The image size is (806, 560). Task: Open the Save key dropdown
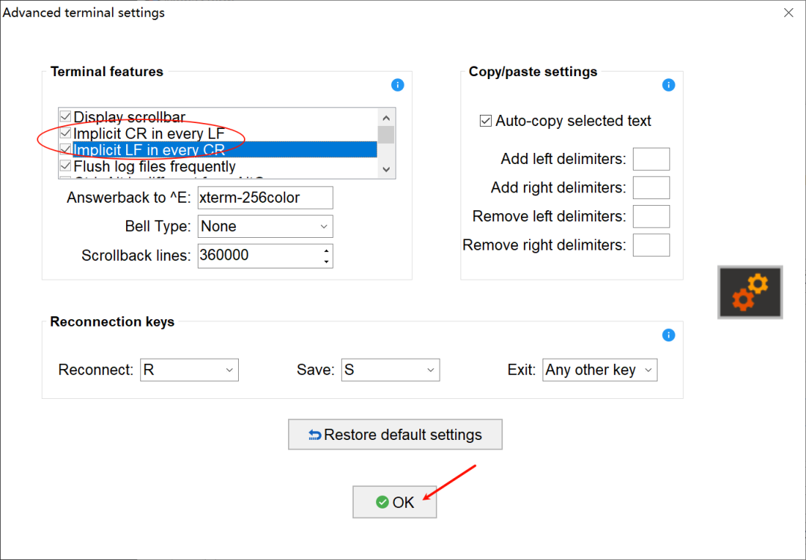coord(390,370)
